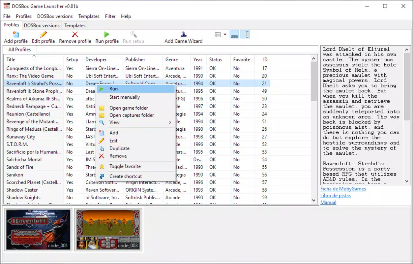Select Open game folder entry

[135, 108]
